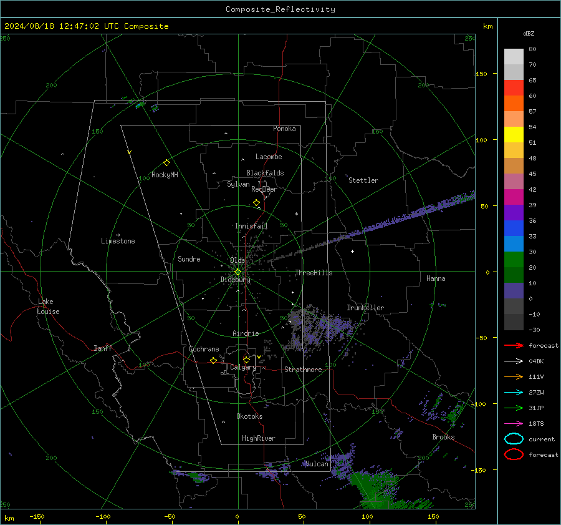
Task: Click the Banff label
Action: 103,348
